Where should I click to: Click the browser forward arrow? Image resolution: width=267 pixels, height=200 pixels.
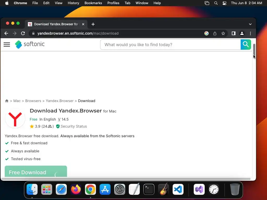[15, 34]
